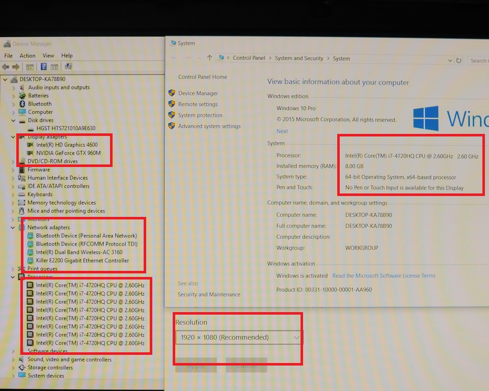Select the System devices category
489x391 pixels.
tap(46, 376)
